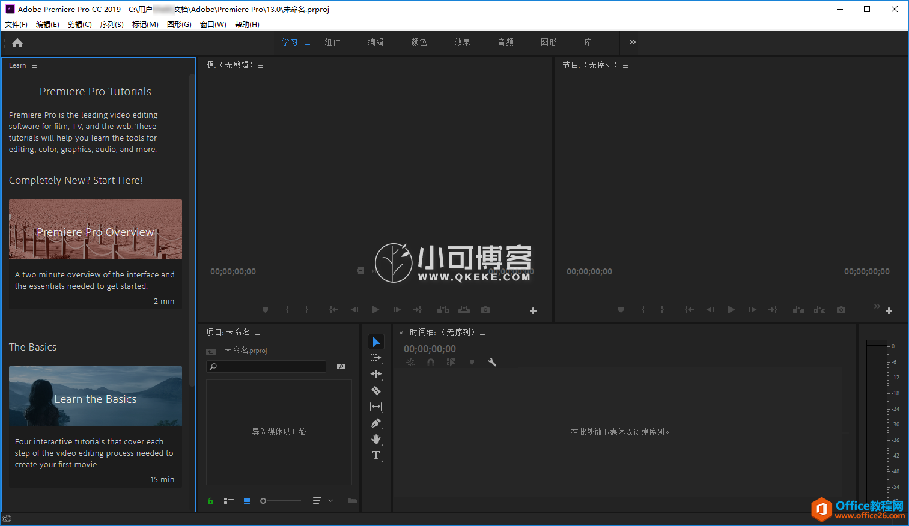This screenshot has height=526, width=909.
Task: Select the Type tool
Action: pos(376,455)
